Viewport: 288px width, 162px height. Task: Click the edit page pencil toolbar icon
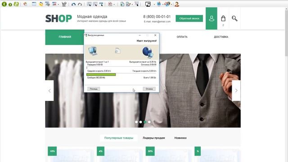point(128,4)
